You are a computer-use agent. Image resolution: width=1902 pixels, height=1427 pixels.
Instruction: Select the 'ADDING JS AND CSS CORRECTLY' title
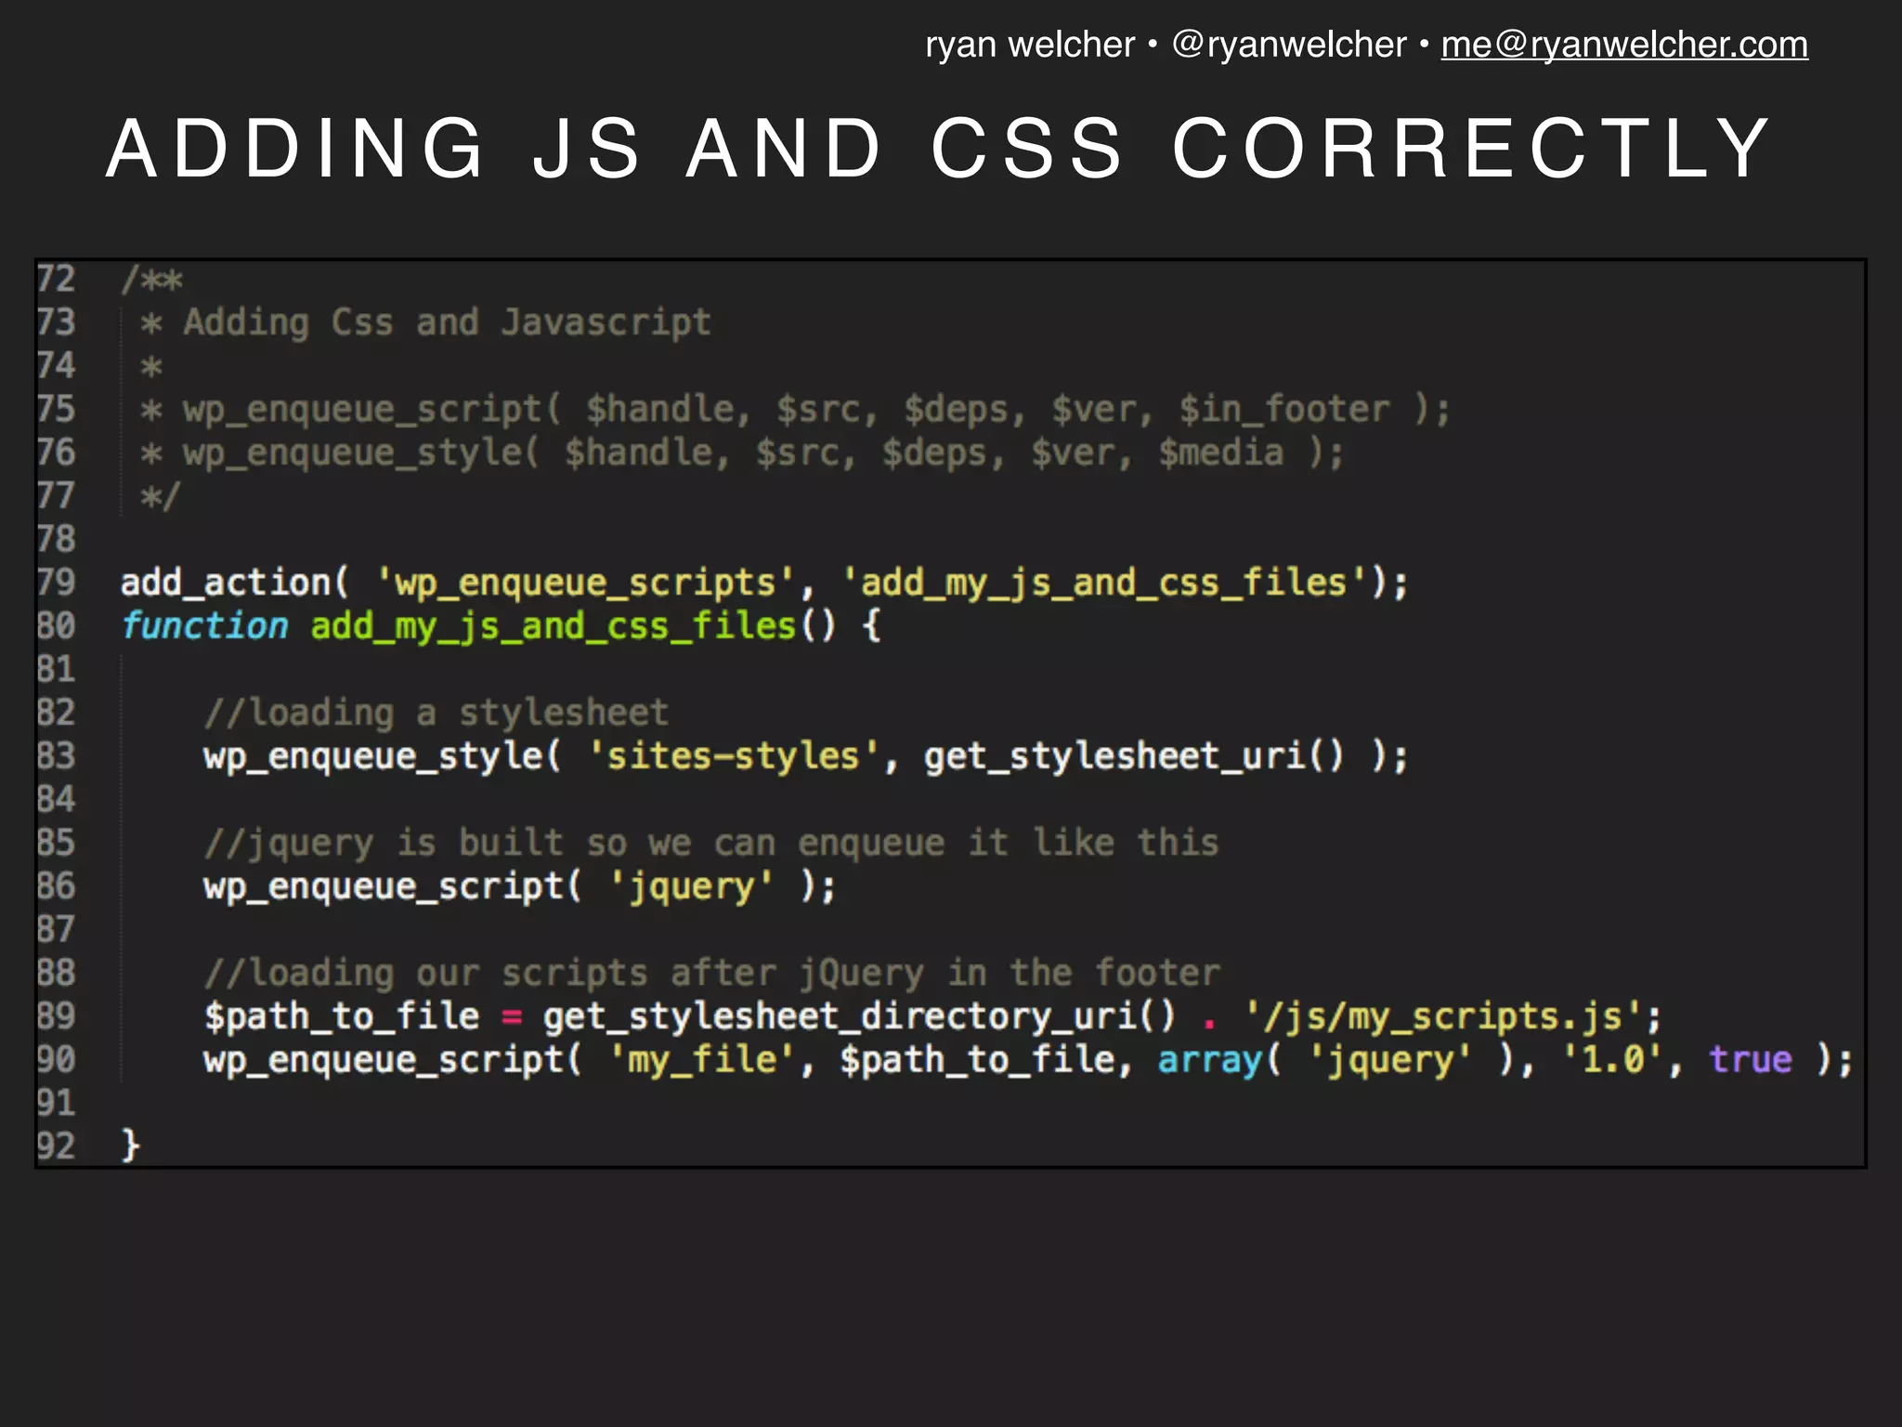(940, 149)
